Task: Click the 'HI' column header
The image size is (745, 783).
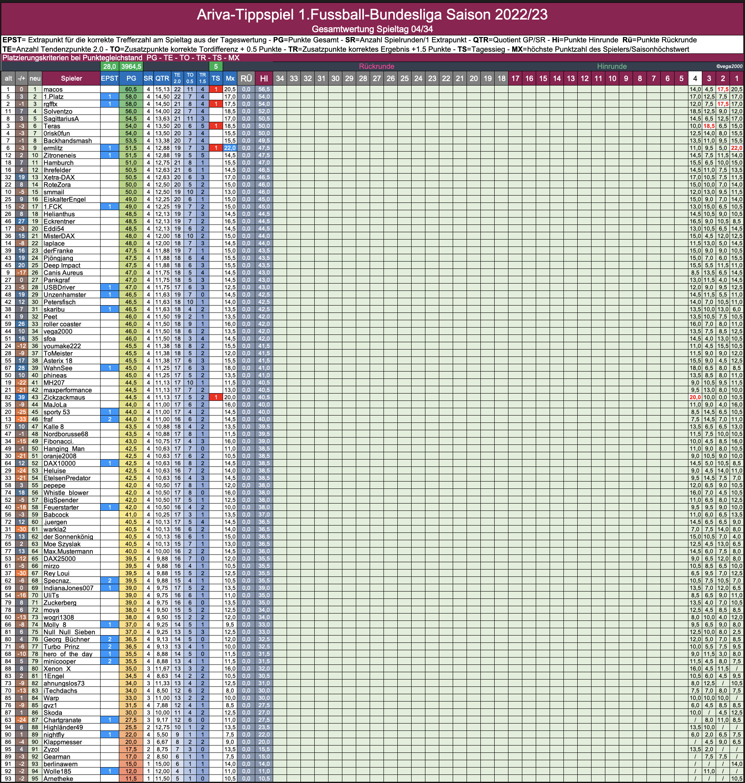Action: tap(264, 78)
